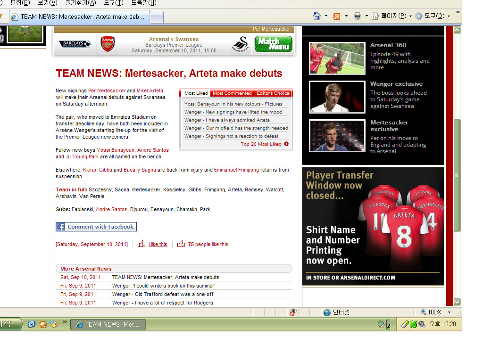Open the 도구(T) menu in menu bar

(x=113, y=3)
